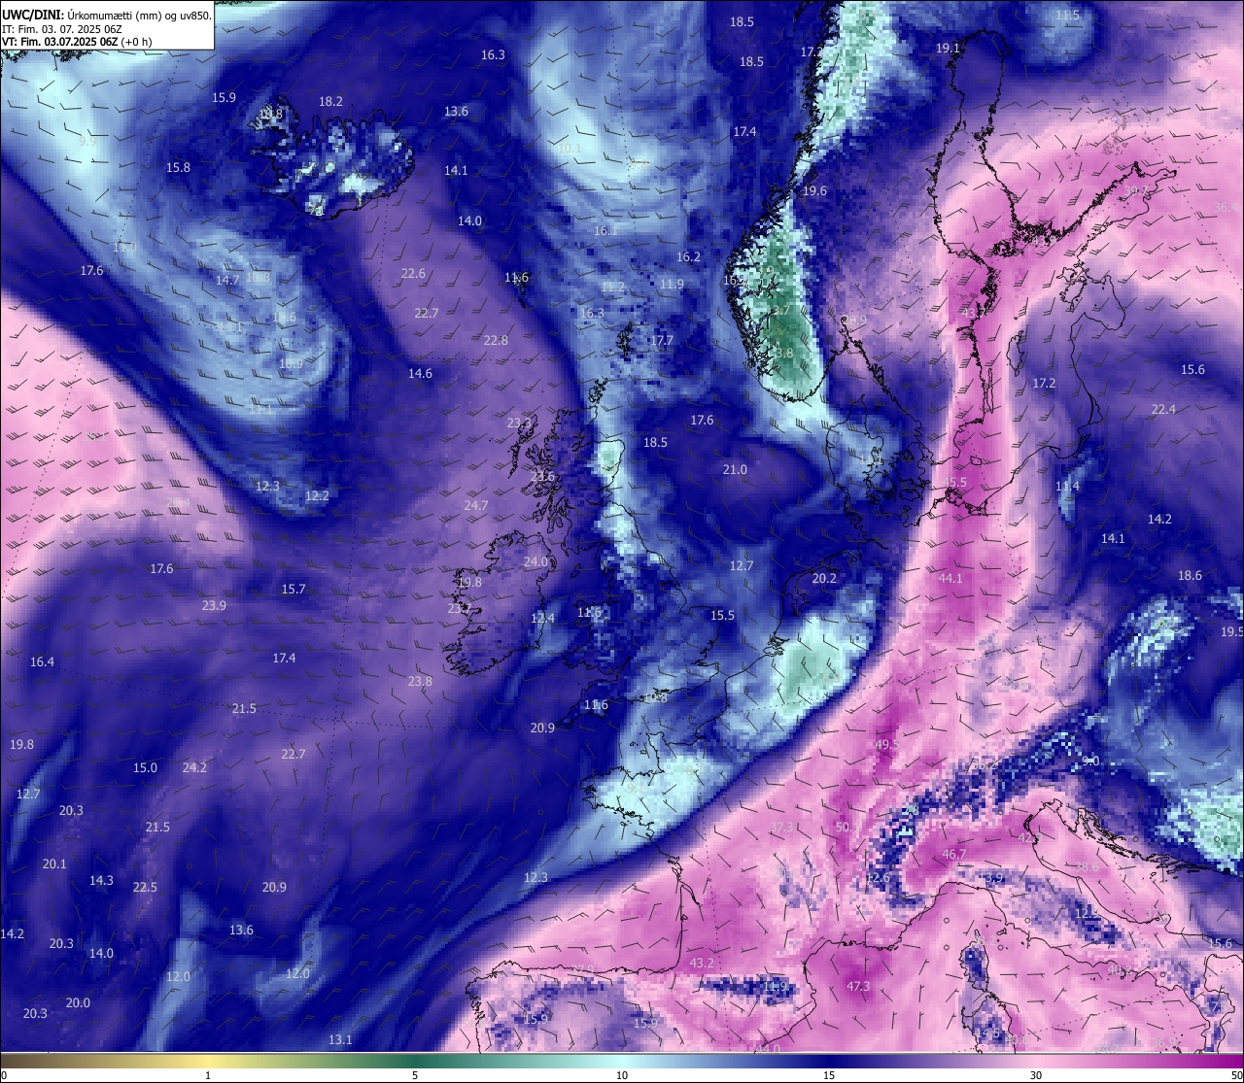Select the 45.5 value label

point(955,482)
